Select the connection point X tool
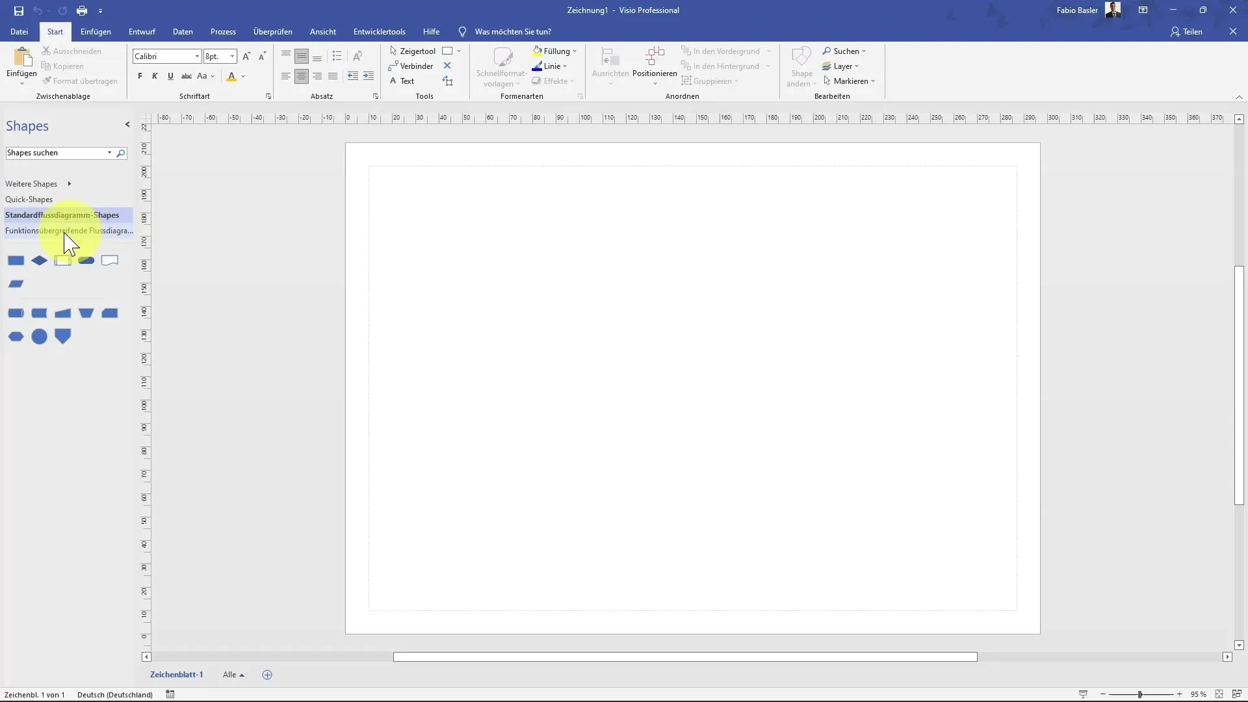This screenshot has width=1248, height=702. (x=447, y=66)
